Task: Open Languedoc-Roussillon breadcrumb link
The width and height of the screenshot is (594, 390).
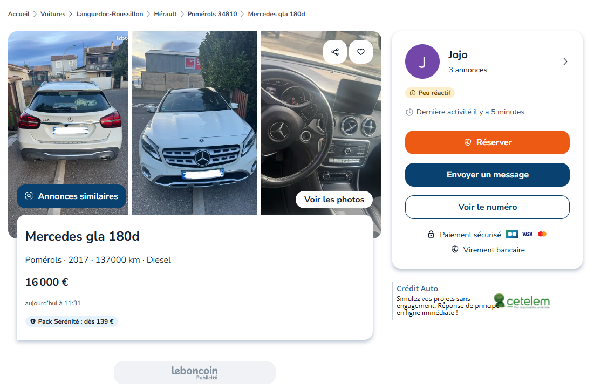Action: point(110,14)
